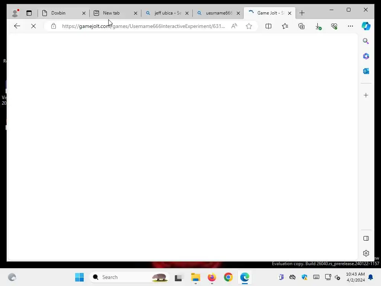
Task: Launch Google Chrome from the taskbar
Action: pos(228,277)
